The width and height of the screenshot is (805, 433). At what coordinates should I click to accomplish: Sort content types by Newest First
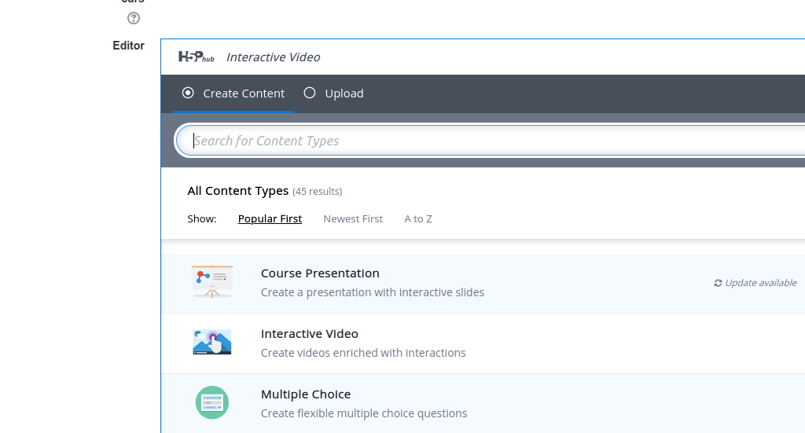[x=353, y=219]
